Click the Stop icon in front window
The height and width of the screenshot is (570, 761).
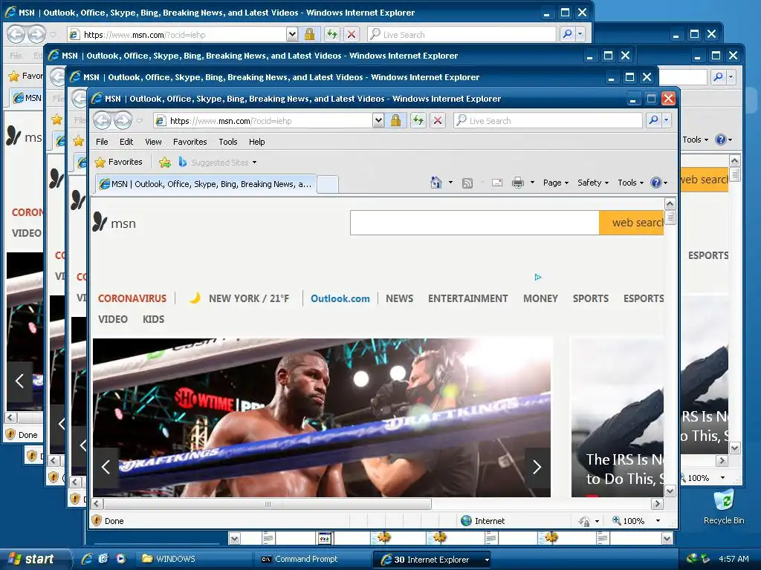pyautogui.click(x=437, y=121)
